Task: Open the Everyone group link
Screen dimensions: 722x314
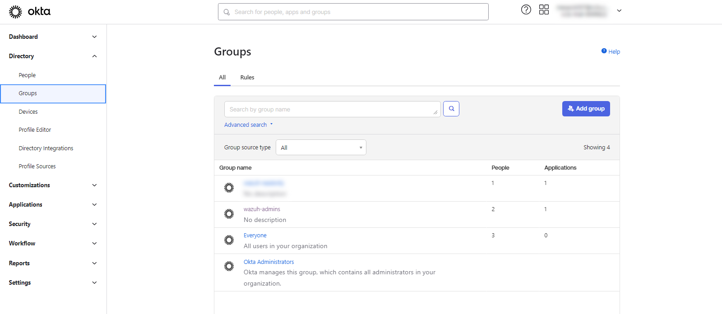Action: (x=255, y=235)
